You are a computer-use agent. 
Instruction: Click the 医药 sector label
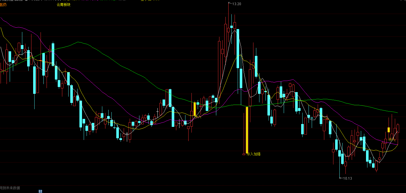(3, 5)
